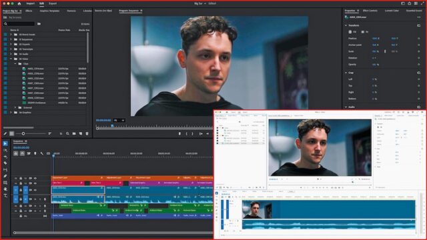This screenshot has width=427, height=240.
Task: Select the Type tool
Action: 5,195
